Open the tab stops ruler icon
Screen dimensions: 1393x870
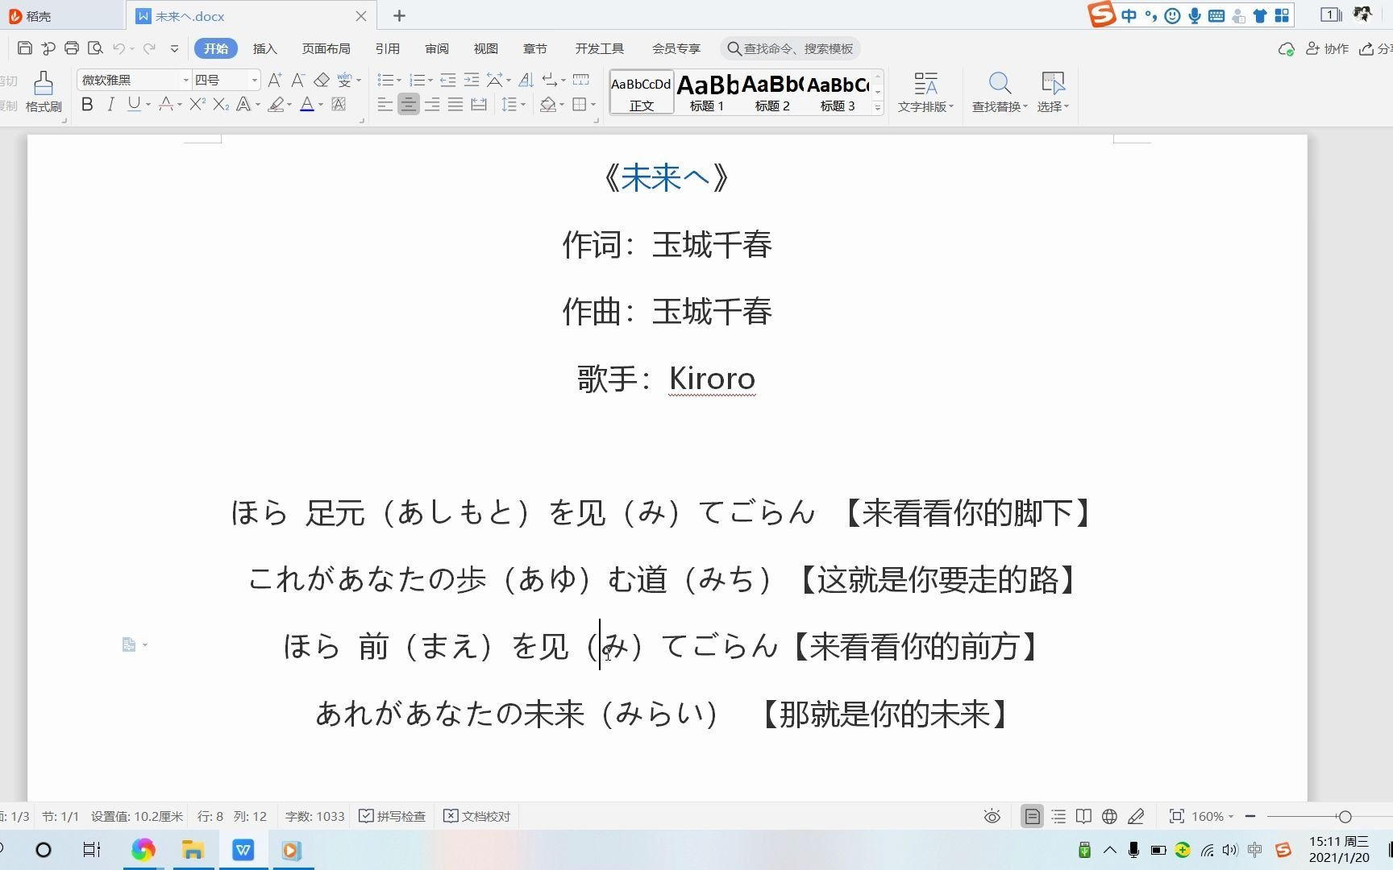point(580,80)
